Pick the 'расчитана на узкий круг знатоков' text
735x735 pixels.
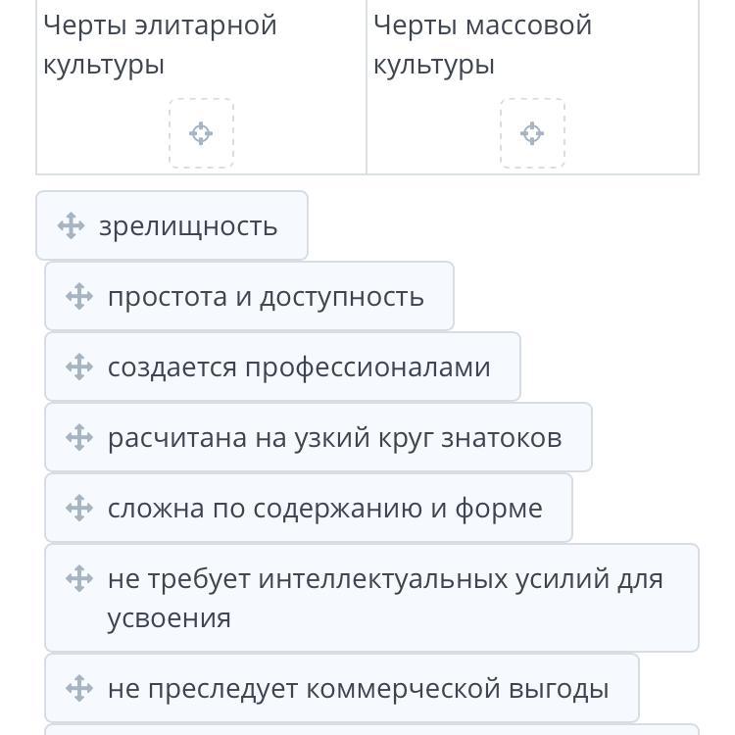pos(334,437)
